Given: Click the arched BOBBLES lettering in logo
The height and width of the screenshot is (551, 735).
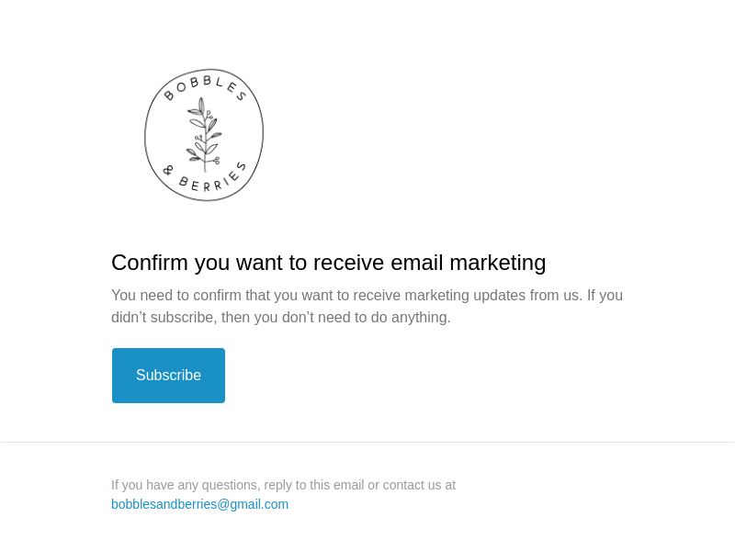Looking at the screenshot, I should click(x=205, y=88).
